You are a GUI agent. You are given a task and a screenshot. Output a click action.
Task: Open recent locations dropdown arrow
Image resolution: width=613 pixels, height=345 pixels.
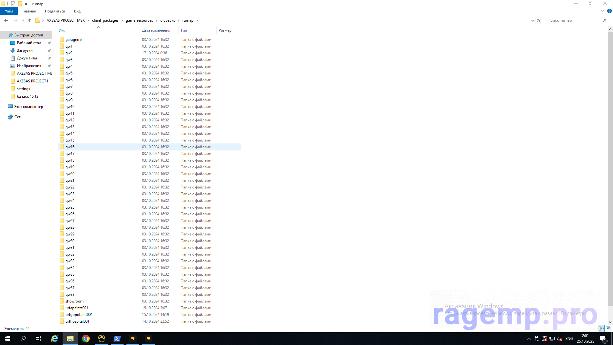(x=23, y=20)
